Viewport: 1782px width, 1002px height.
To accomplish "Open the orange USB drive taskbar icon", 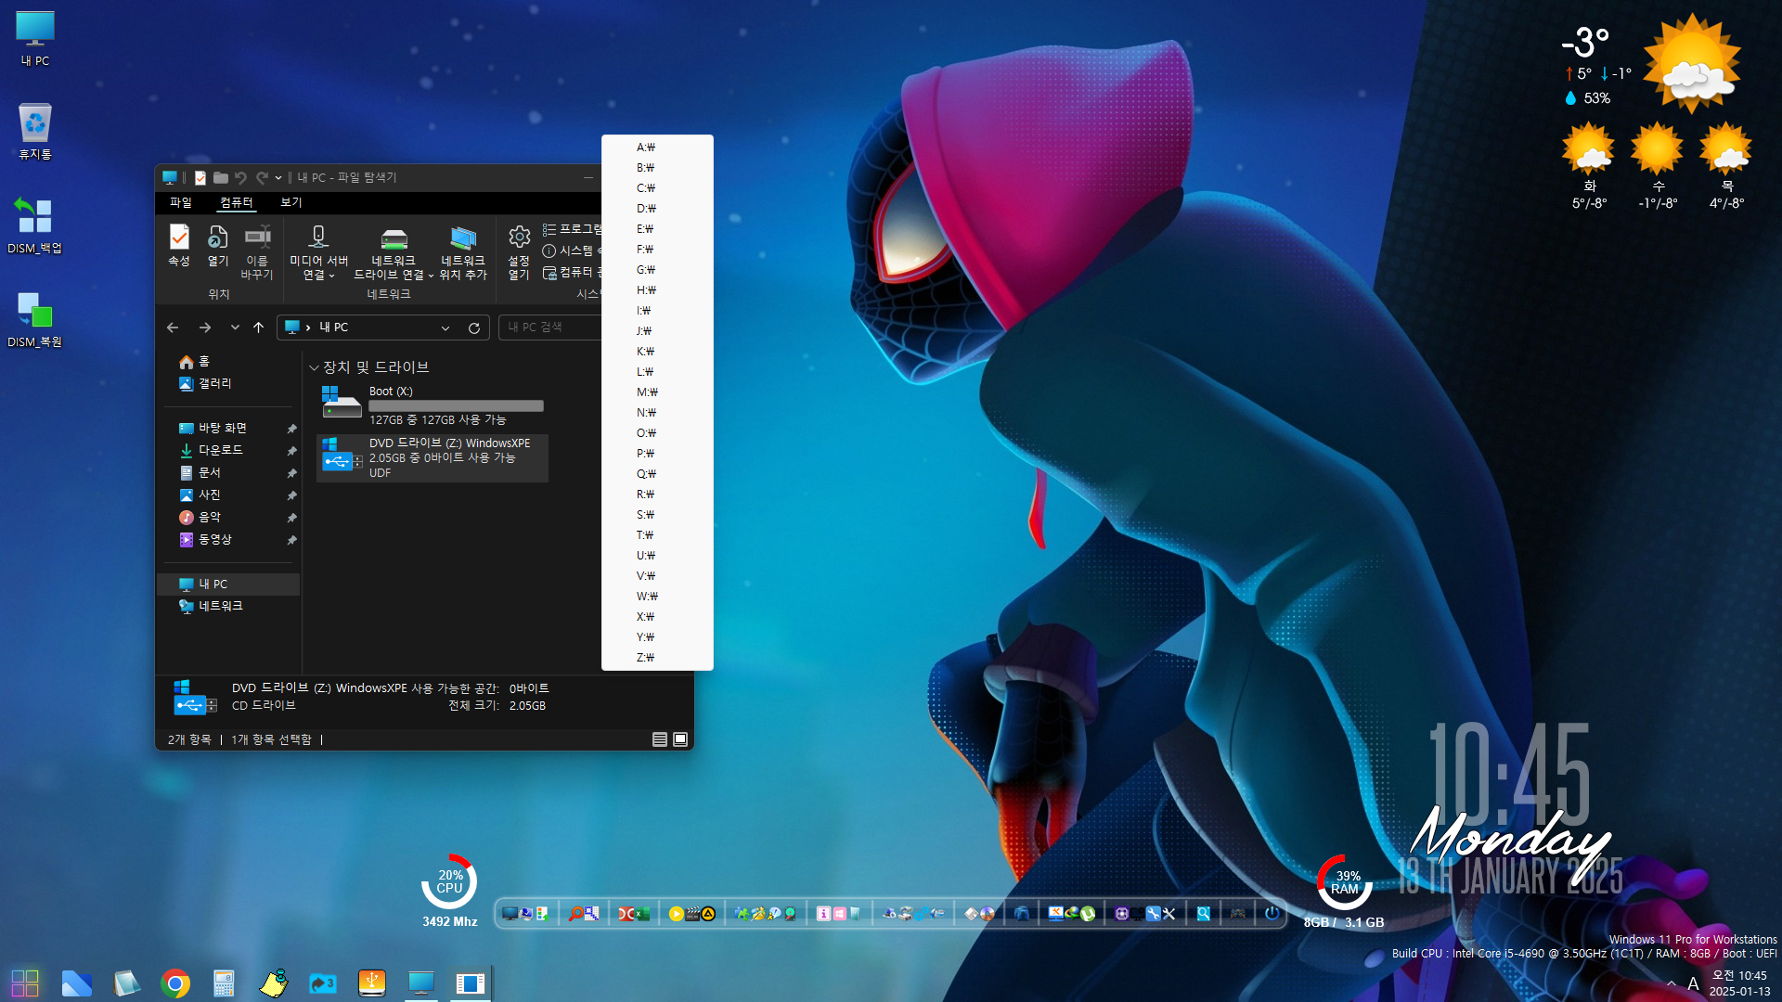I will [x=372, y=983].
